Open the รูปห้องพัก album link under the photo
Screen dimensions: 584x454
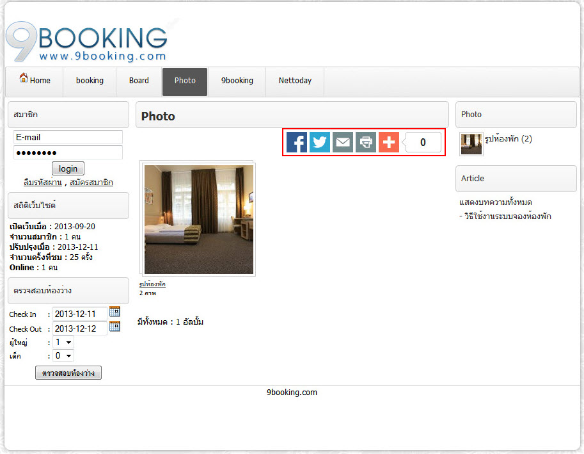pos(152,284)
